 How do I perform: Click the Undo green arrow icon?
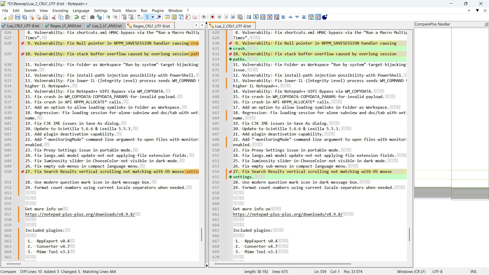76,17
